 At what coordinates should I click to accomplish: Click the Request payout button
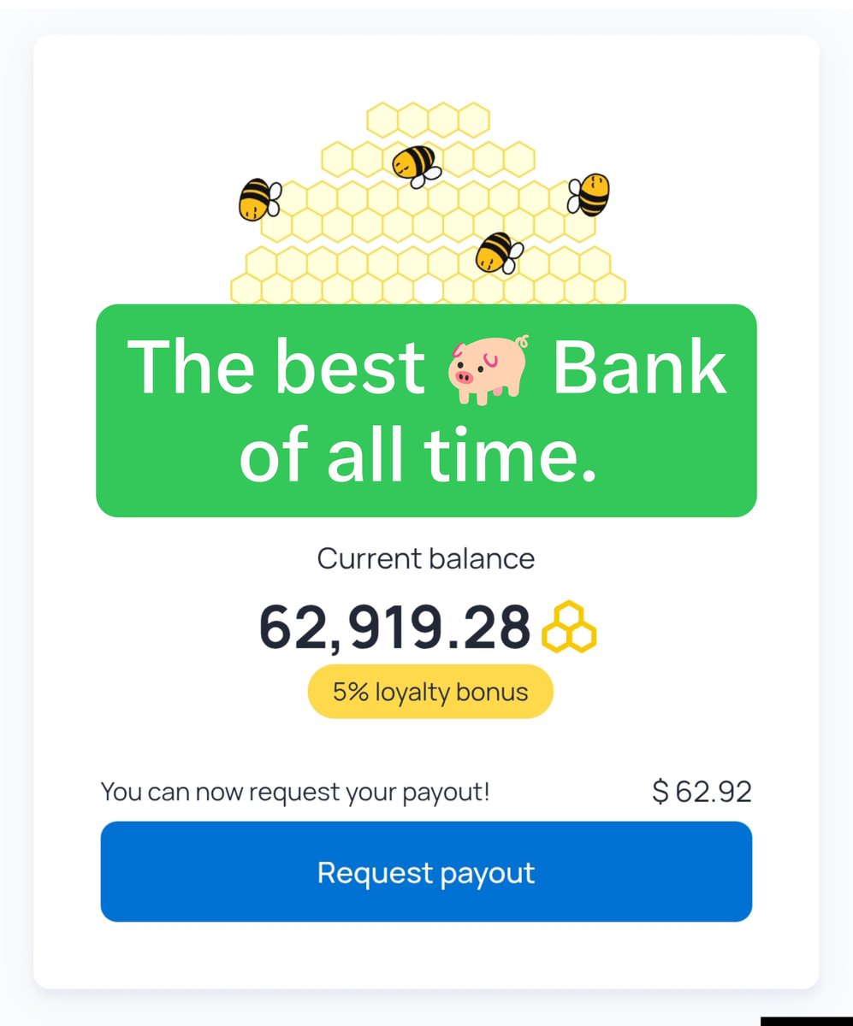[x=426, y=871]
